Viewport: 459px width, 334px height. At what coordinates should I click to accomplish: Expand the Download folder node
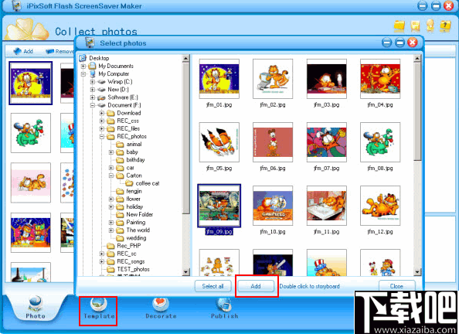click(x=102, y=113)
